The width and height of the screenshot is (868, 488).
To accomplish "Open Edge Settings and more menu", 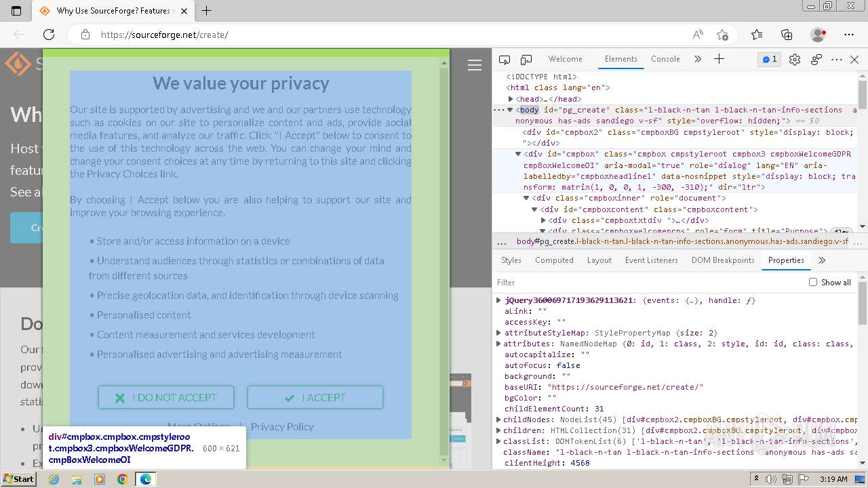I will click(x=849, y=35).
